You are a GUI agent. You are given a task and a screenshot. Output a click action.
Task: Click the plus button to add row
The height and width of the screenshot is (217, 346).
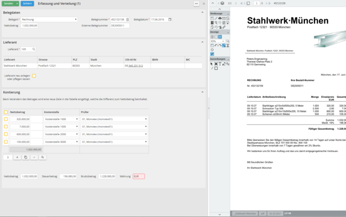point(17,157)
